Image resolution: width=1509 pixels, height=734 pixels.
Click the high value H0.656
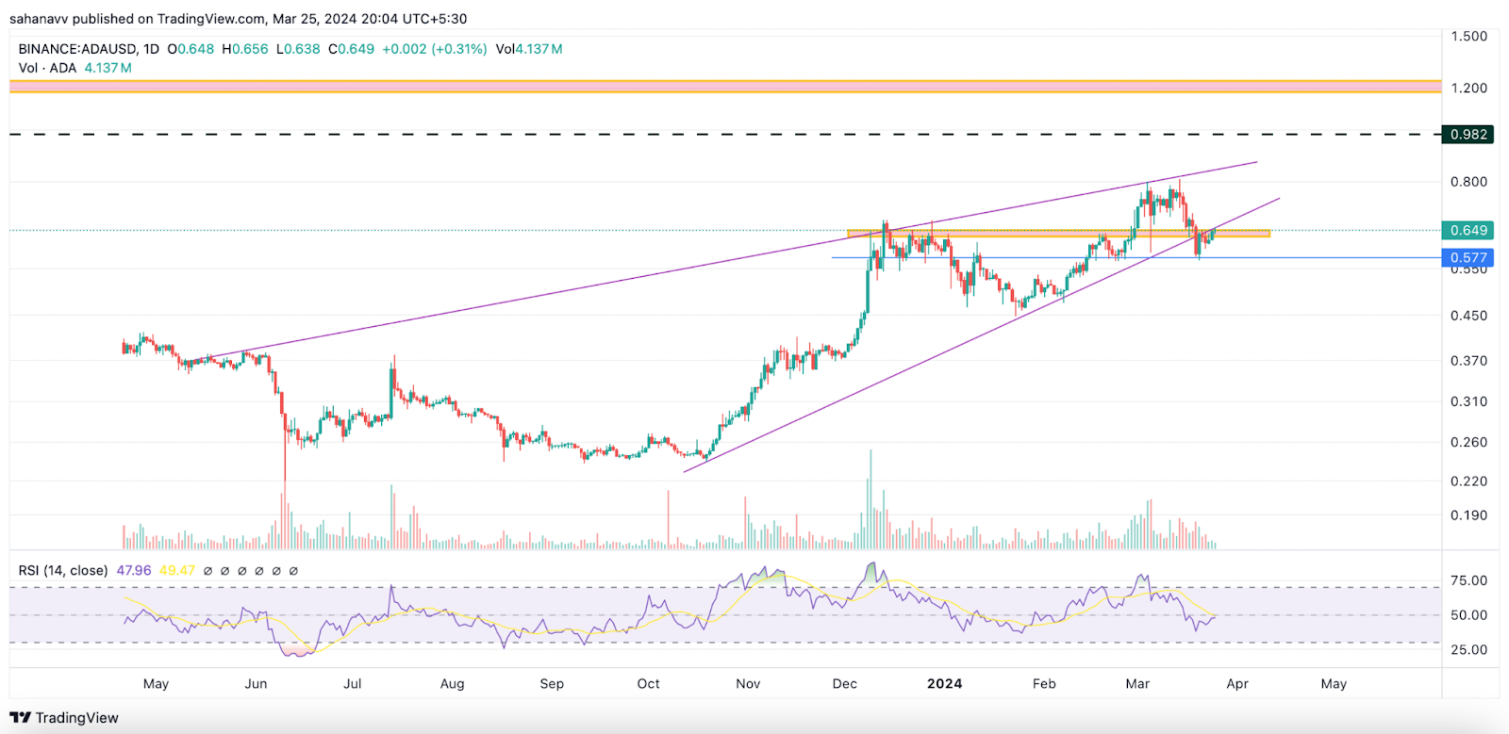(x=245, y=49)
